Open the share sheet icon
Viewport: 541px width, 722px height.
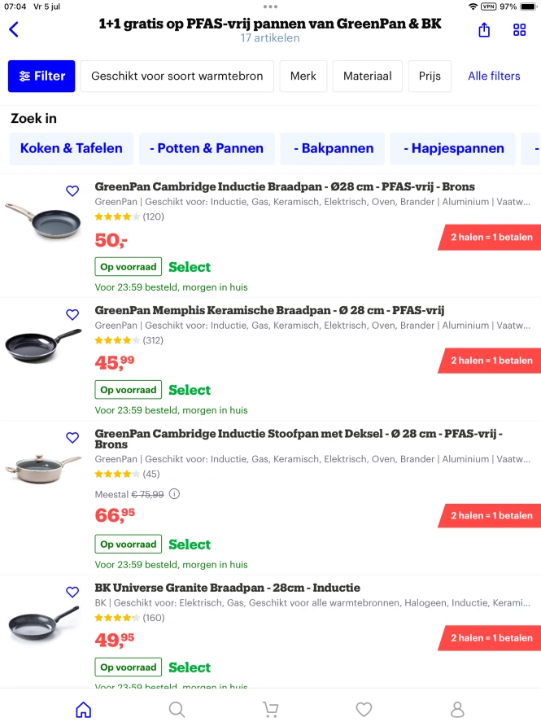click(484, 30)
